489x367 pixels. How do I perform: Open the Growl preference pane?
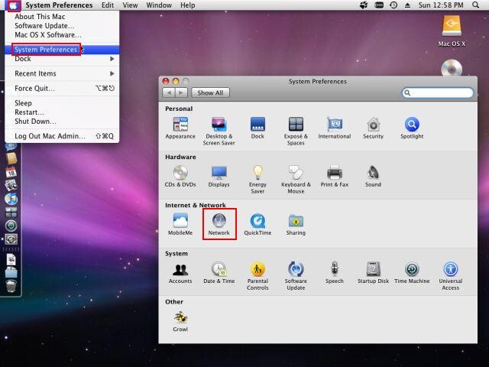pyautogui.click(x=180, y=321)
